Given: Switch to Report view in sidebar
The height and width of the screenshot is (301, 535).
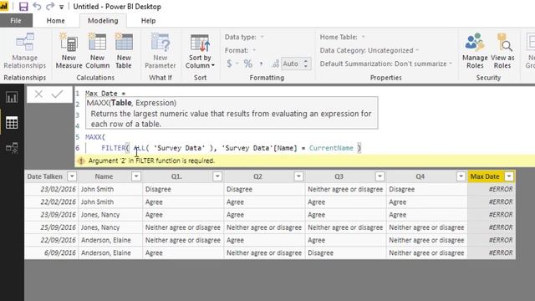Looking at the screenshot, I should click(x=12, y=98).
